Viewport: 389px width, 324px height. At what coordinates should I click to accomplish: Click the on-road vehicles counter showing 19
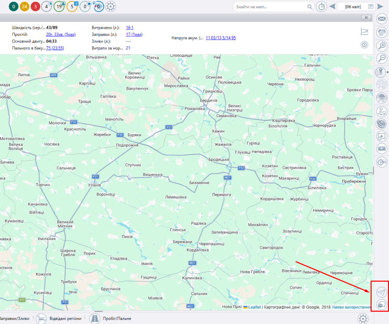[x=60, y=6]
